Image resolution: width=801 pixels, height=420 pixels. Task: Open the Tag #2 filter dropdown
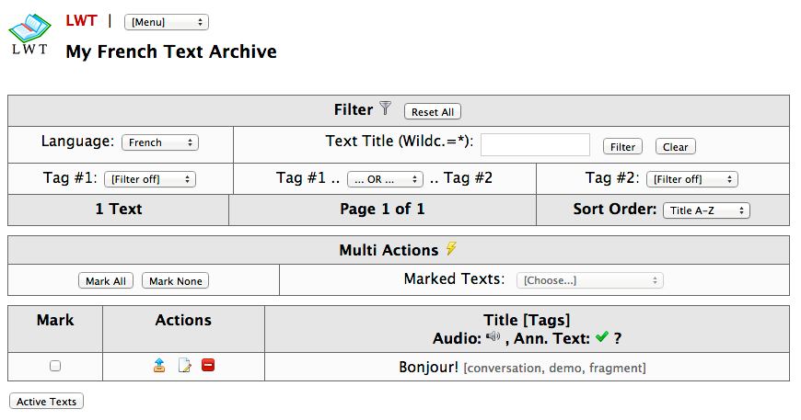point(691,179)
